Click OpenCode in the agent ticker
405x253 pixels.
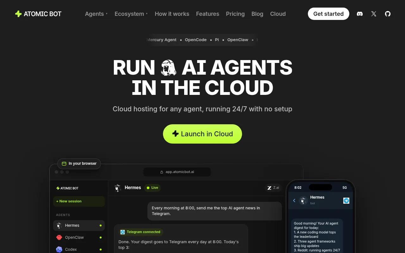(196, 40)
